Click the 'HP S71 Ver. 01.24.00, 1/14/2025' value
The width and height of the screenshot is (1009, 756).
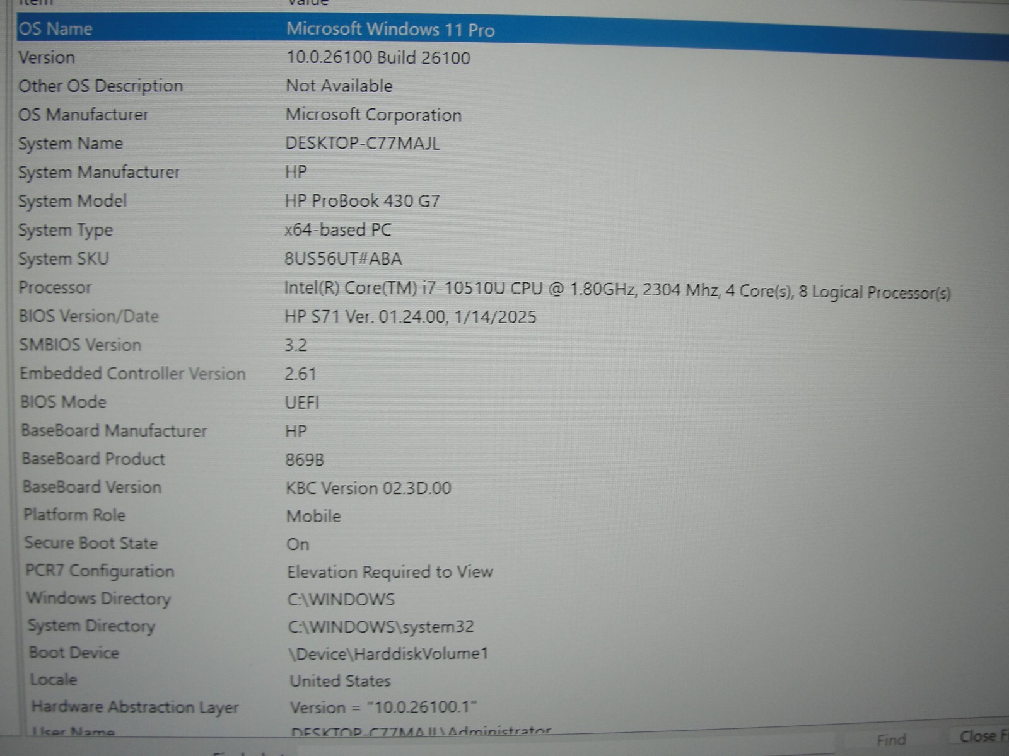tap(411, 316)
